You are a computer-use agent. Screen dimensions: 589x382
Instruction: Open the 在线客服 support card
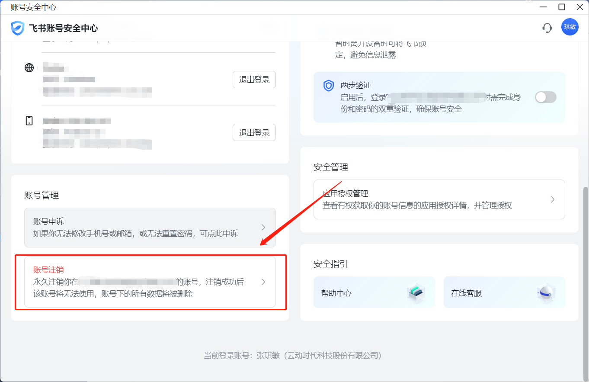coord(504,292)
